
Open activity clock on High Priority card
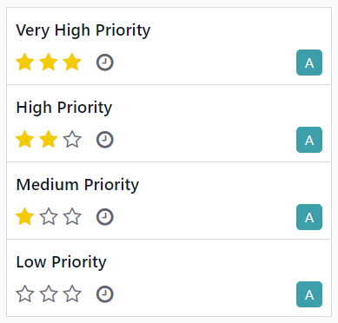point(105,140)
